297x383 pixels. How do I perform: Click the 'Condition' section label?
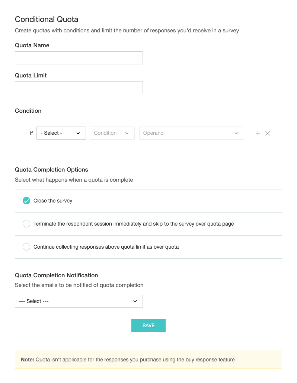[x=28, y=111]
